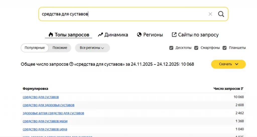This screenshot has width=257, height=137.
Task: Select the Популярные filter
Action: point(35,48)
